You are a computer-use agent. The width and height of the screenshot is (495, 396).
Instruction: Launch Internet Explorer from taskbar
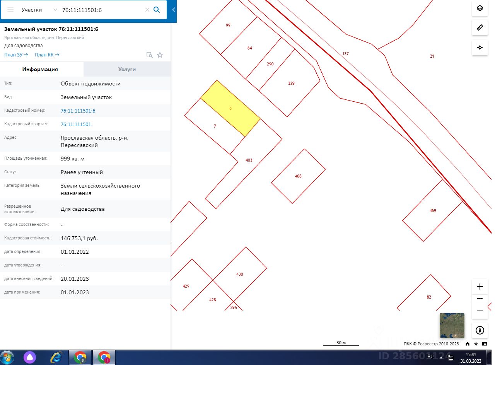pyautogui.click(x=56, y=357)
